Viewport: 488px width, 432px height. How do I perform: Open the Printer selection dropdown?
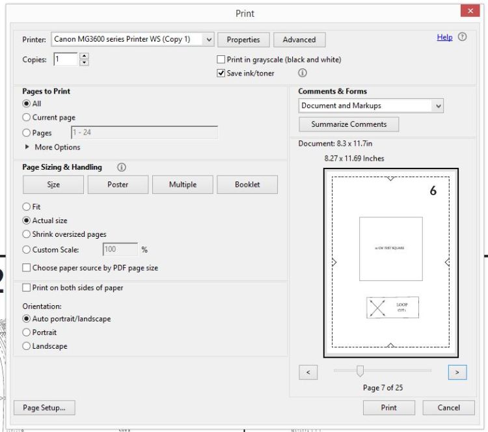pos(209,40)
